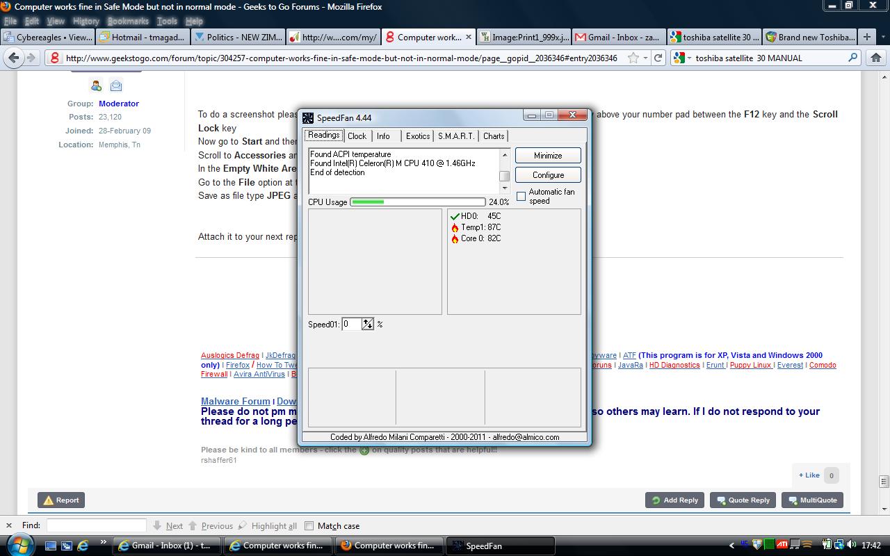This screenshot has width=890, height=556.
Task: Click the flame icon beside Core 0
Action: pyautogui.click(x=455, y=238)
